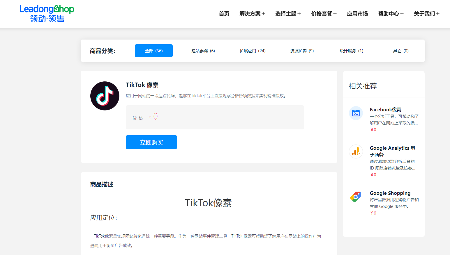Screen dimensions: 450x255
Task: Click the TikTok product tagline sentence
Action: [207, 96]
